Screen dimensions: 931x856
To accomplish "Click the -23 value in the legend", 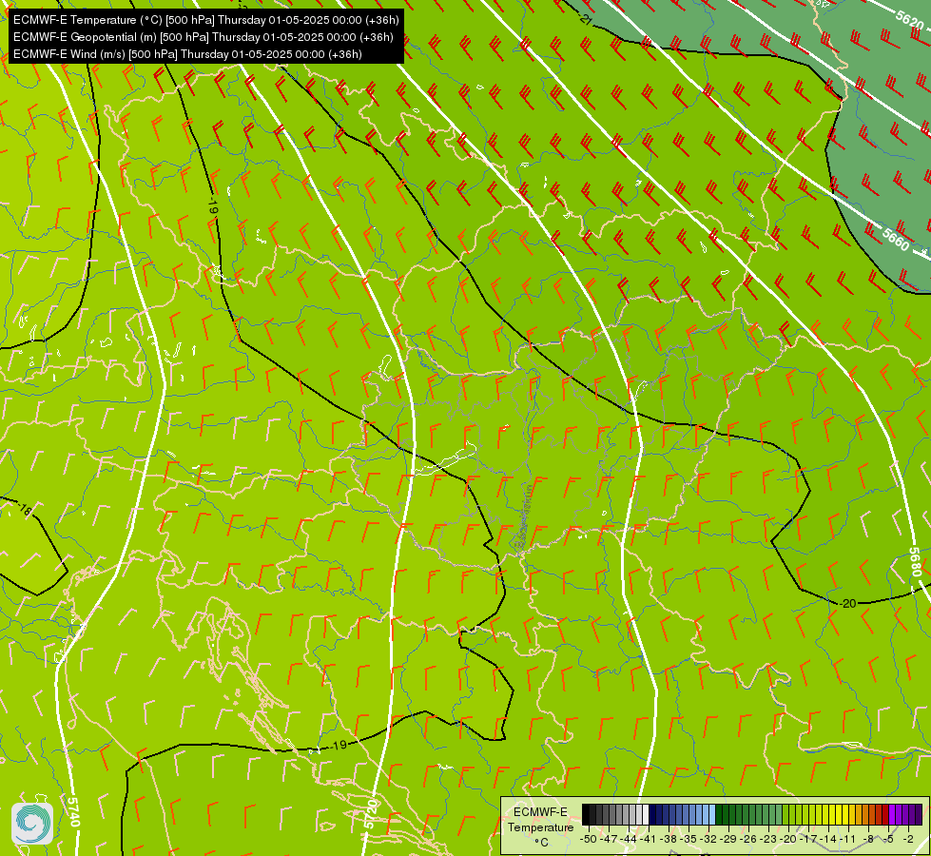I will [x=769, y=839].
